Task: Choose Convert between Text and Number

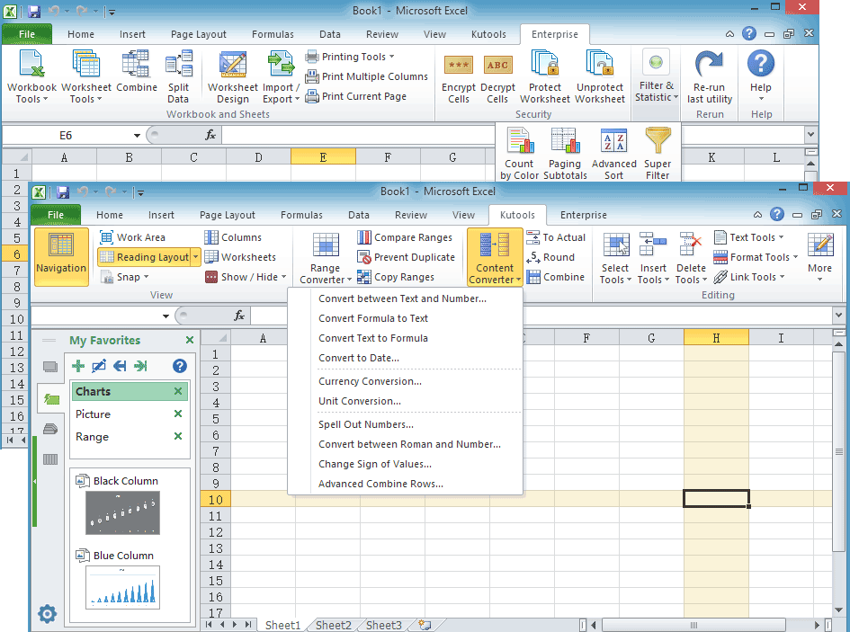Action: point(402,298)
